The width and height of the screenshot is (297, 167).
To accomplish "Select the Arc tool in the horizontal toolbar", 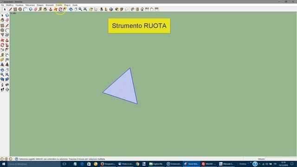I will click(25, 9).
